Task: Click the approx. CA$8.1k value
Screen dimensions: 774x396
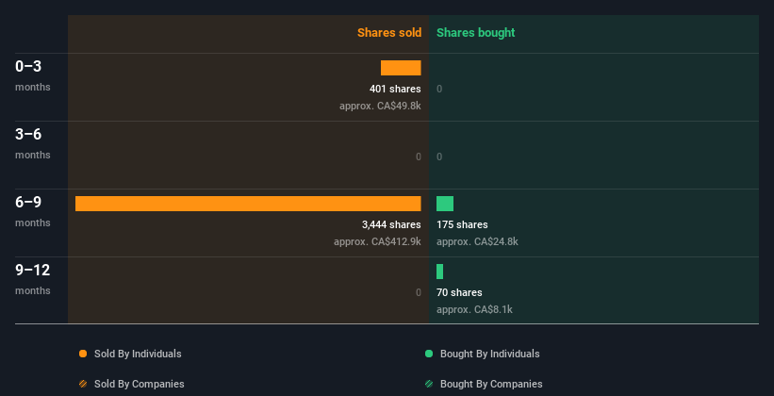Action: [x=474, y=309]
